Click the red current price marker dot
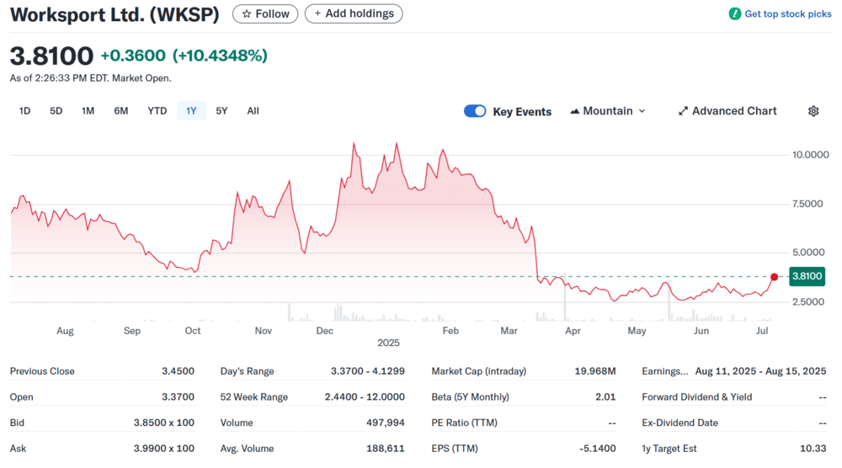Viewport: 842px width, 468px height. coord(774,277)
